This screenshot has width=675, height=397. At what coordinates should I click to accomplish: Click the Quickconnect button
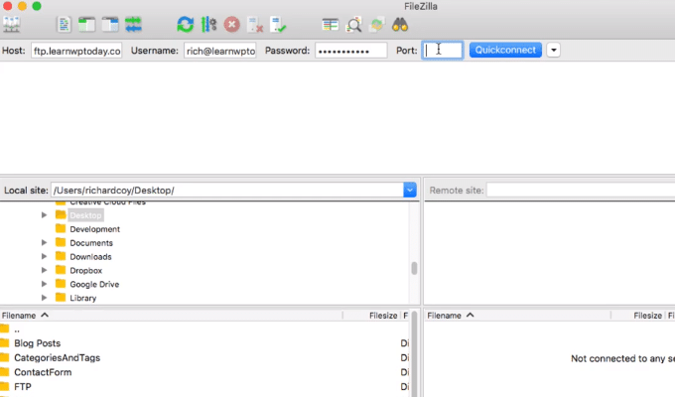(505, 50)
